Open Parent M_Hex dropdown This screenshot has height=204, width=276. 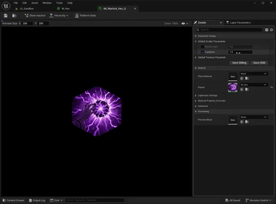pyautogui.click(x=254, y=85)
